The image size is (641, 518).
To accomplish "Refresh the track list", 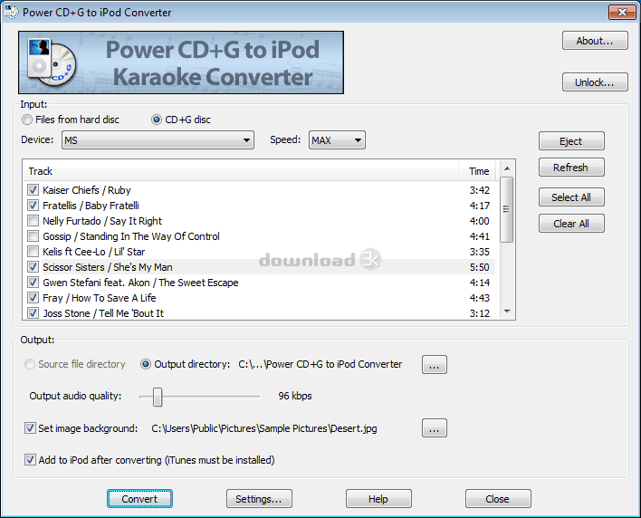I will tap(571, 168).
